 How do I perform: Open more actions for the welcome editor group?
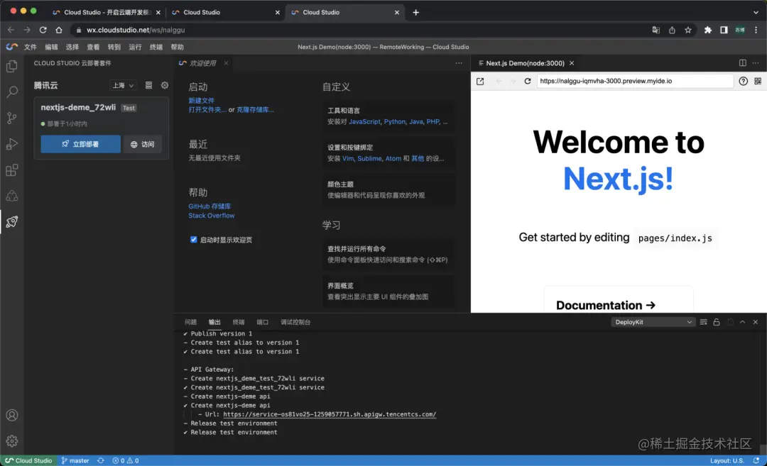pyautogui.click(x=459, y=63)
